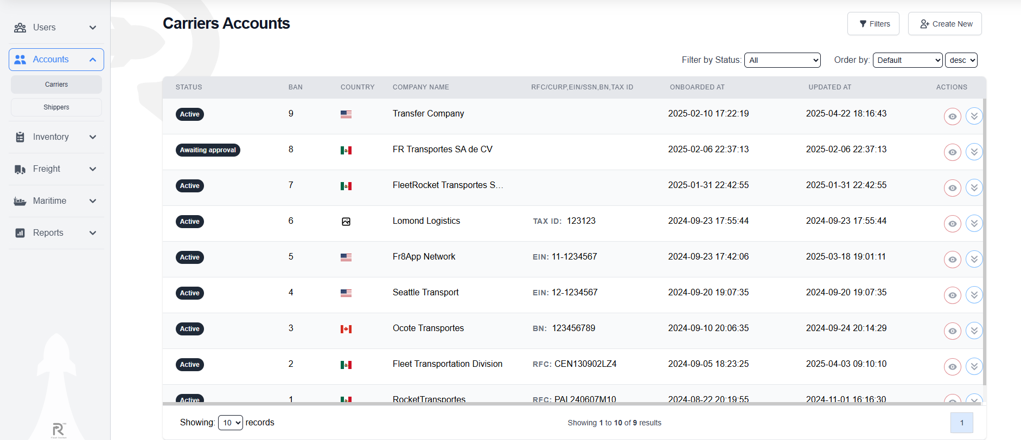Click the Reports chart icon
The height and width of the screenshot is (440, 1021).
coord(20,233)
